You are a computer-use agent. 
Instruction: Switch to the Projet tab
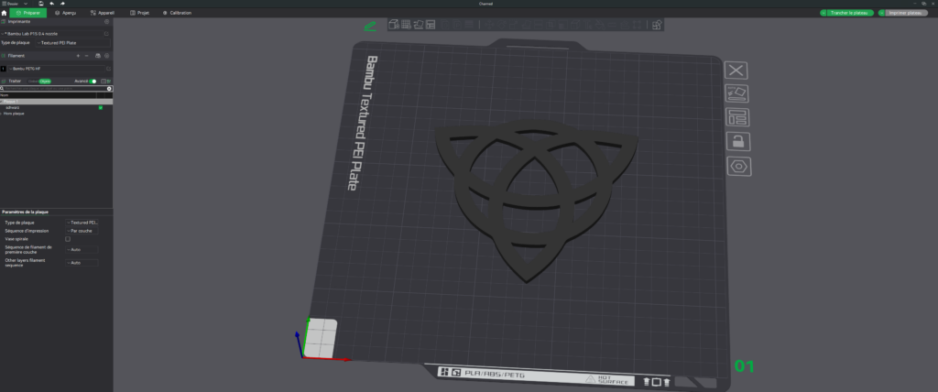(x=139, y=13)
